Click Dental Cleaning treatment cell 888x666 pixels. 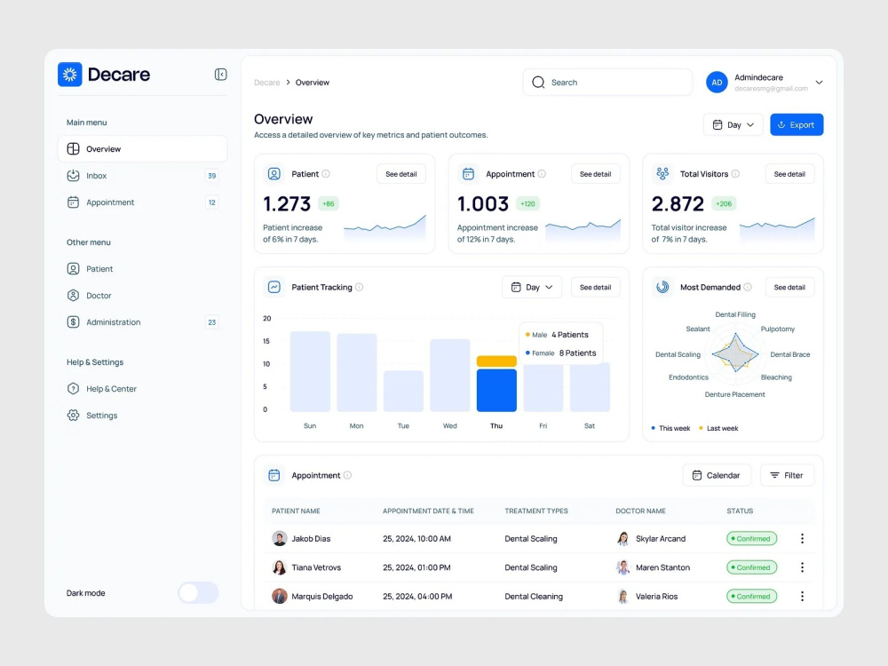click(x=534, y=597)
